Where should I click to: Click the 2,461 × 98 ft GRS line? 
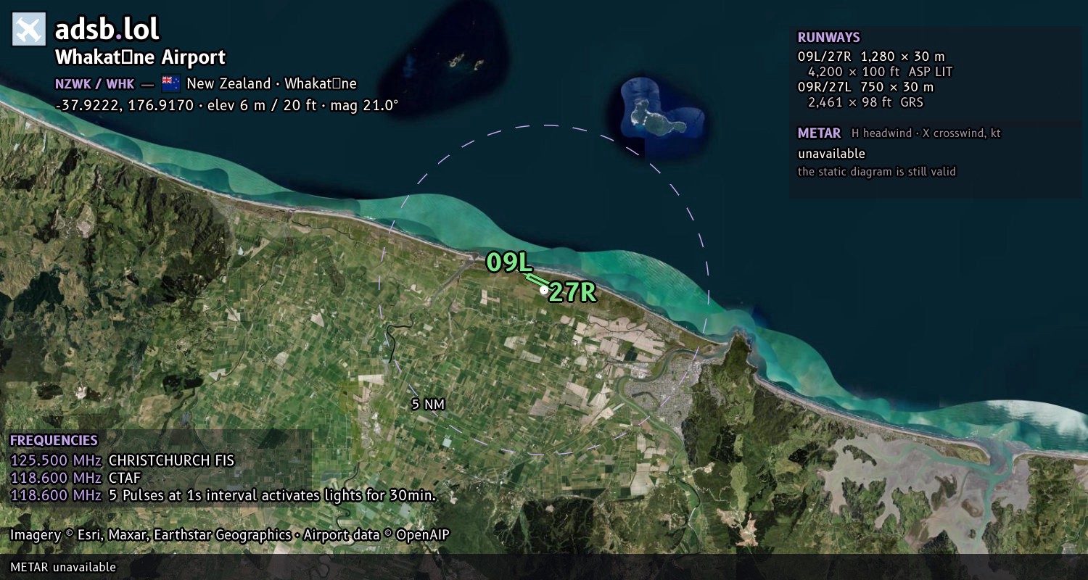point(865,102)
